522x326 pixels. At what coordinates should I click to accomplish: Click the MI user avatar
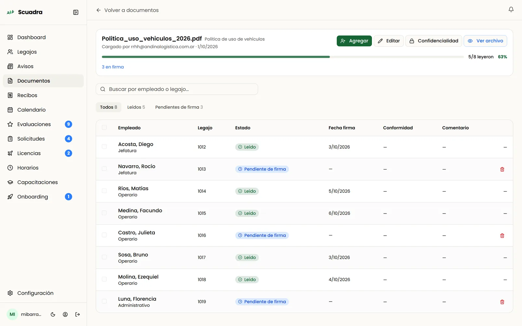(x=12, y=315)
